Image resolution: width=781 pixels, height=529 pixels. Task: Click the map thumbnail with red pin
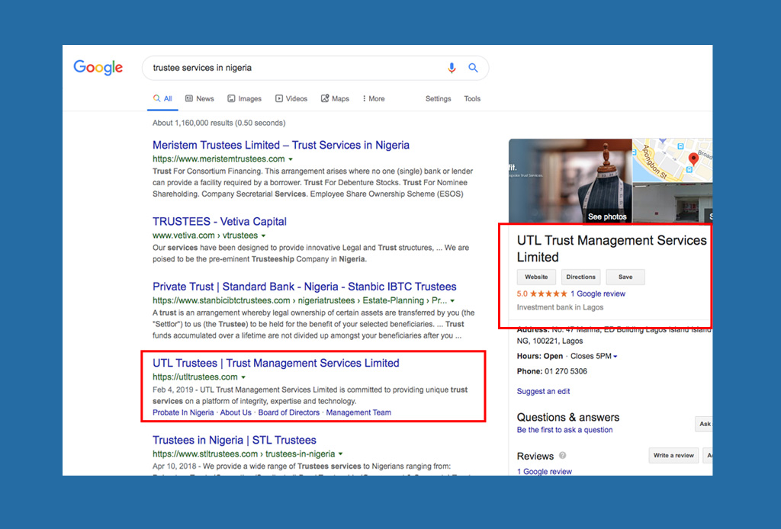click(672, 160)
